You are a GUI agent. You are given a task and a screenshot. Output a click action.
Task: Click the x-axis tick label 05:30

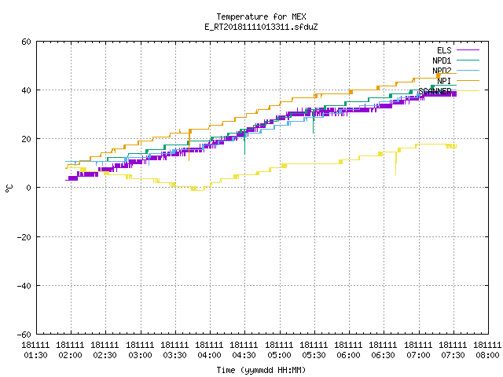click(314, 356)
